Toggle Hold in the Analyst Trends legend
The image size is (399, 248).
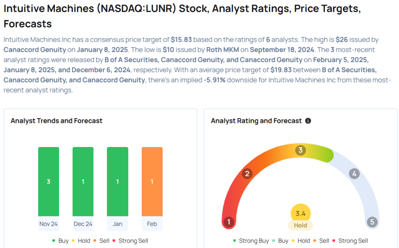pos(81,241)
